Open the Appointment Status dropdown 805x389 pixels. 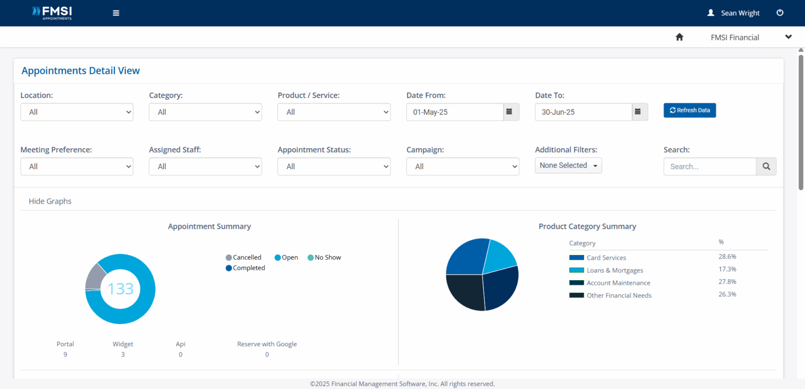[x=334, y=166]
